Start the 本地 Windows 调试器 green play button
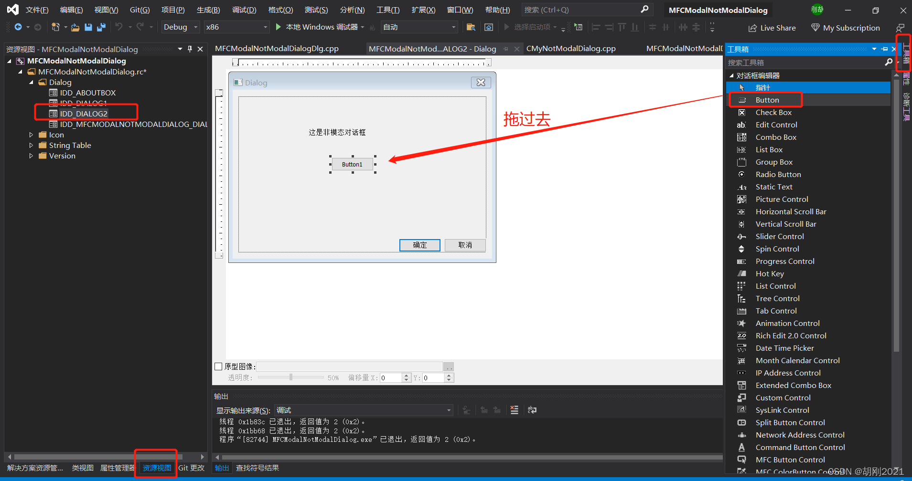The width and height of the screenshot is (912, 481). 279,27
